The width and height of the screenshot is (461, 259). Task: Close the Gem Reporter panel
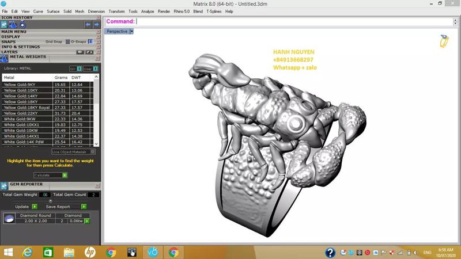tap(97, 185)
